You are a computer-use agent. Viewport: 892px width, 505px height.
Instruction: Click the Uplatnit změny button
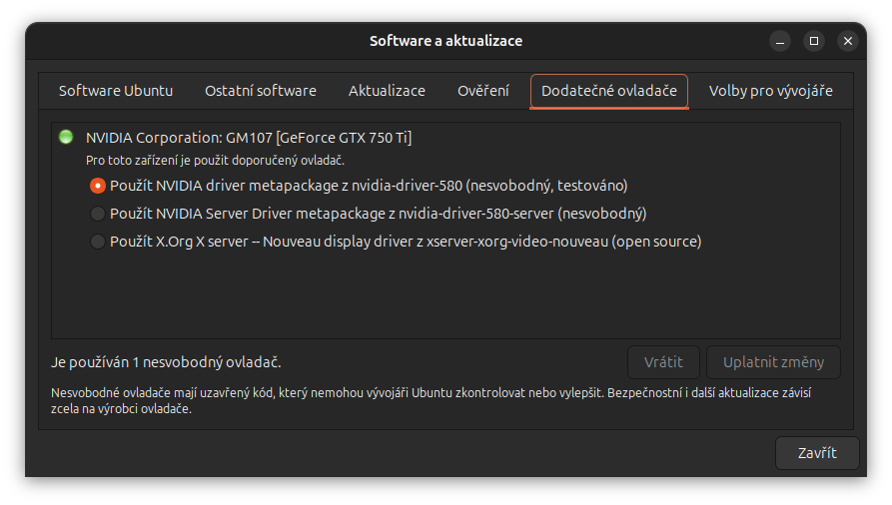[773, 362]
